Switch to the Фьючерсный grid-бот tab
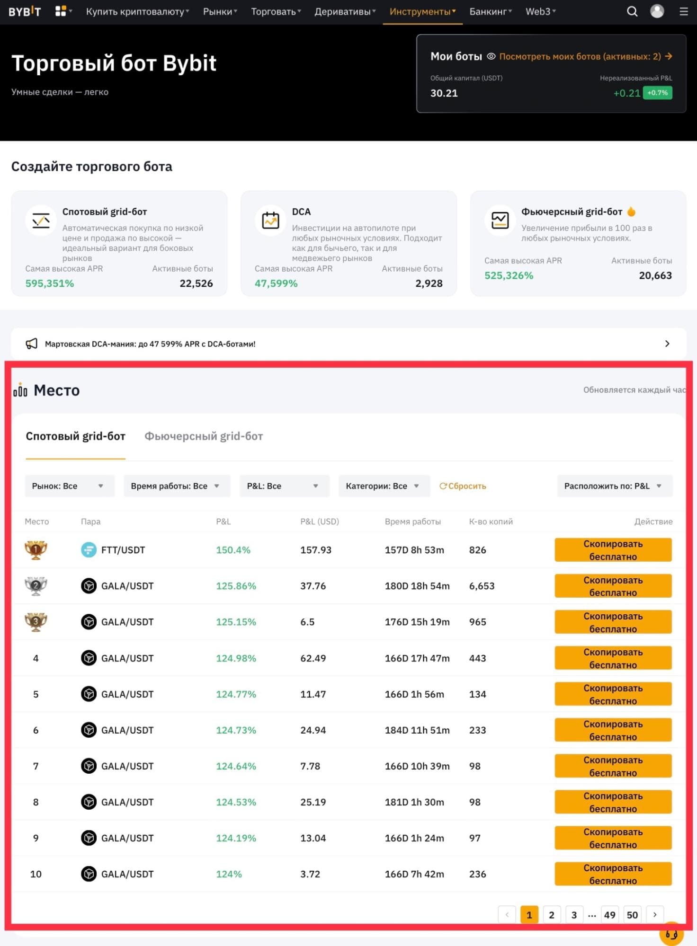The image size is (697, 946). [204, 436]
